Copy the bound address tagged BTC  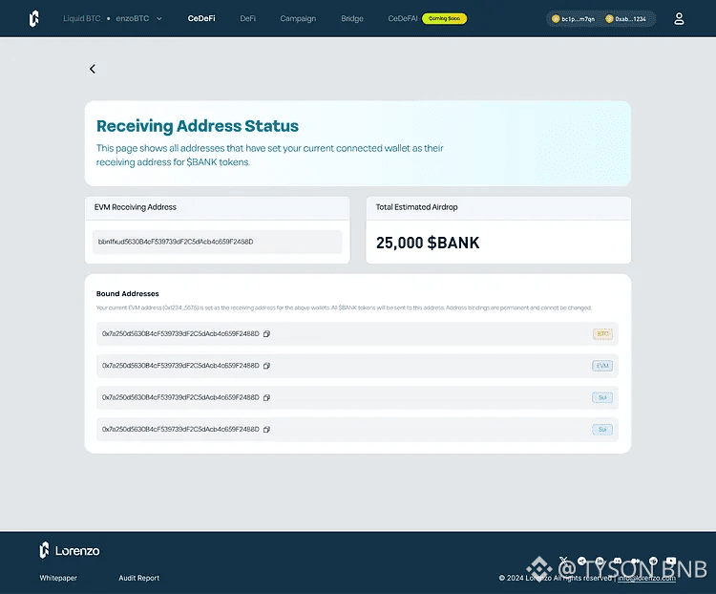click(266, 334)
